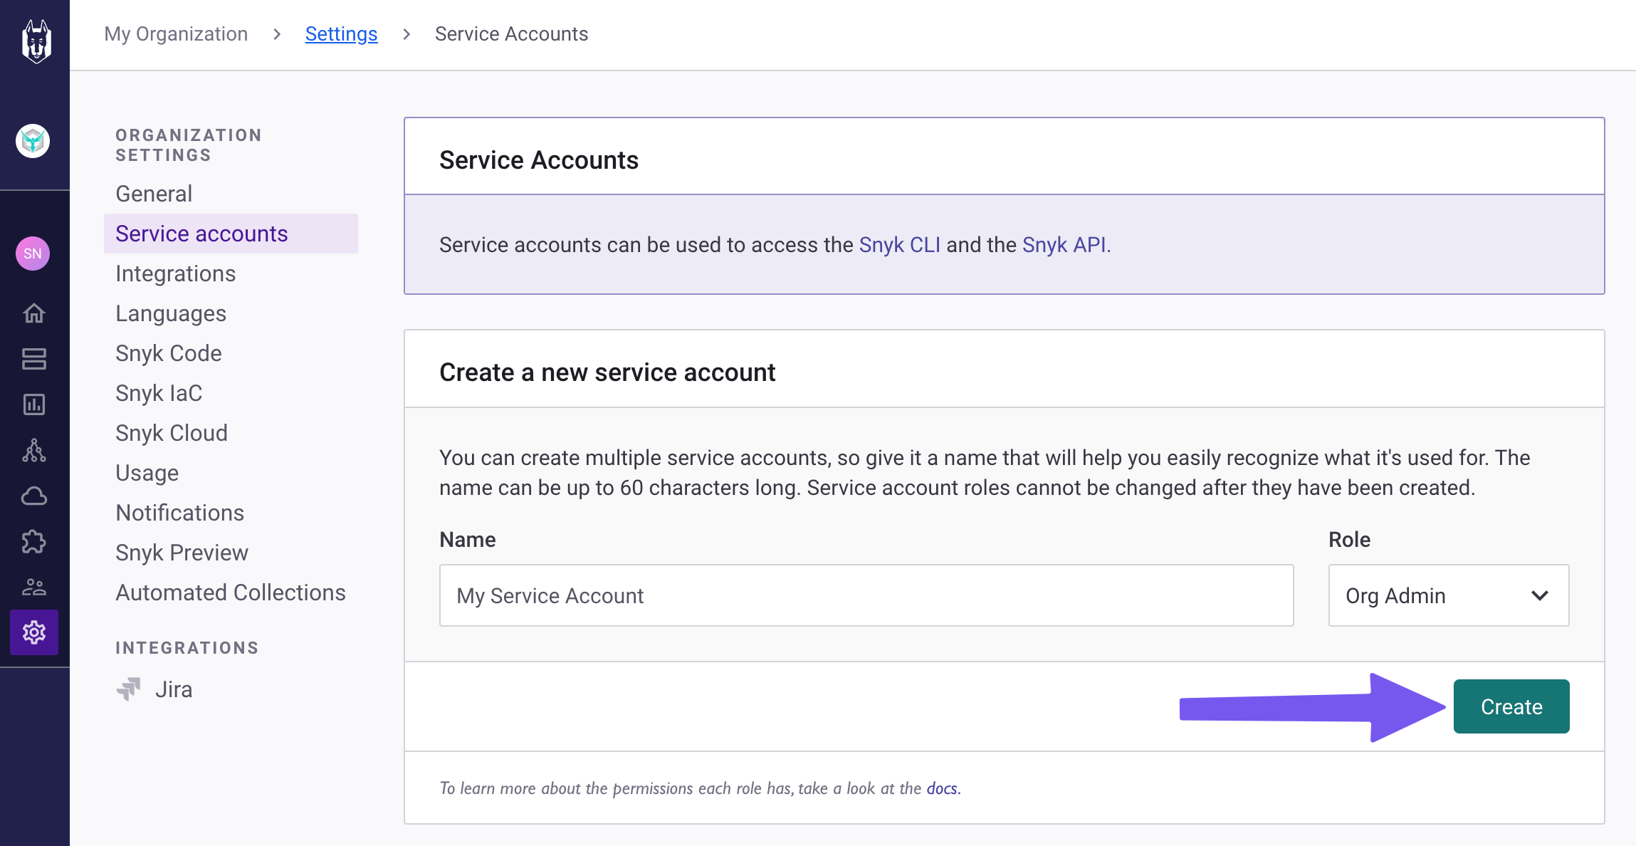Open the Snyk home dashboard icon
Image resolution: width=1636 pixels, height=846 pixels.
[x=33, y=313]
